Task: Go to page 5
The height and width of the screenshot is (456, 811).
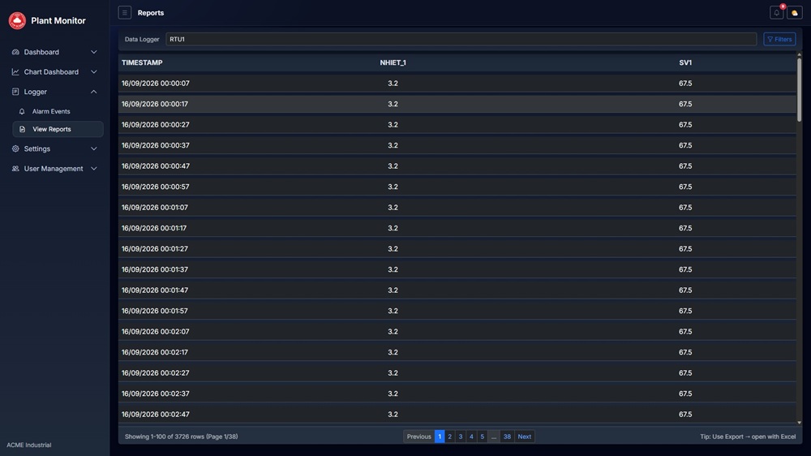Action: 482,437
